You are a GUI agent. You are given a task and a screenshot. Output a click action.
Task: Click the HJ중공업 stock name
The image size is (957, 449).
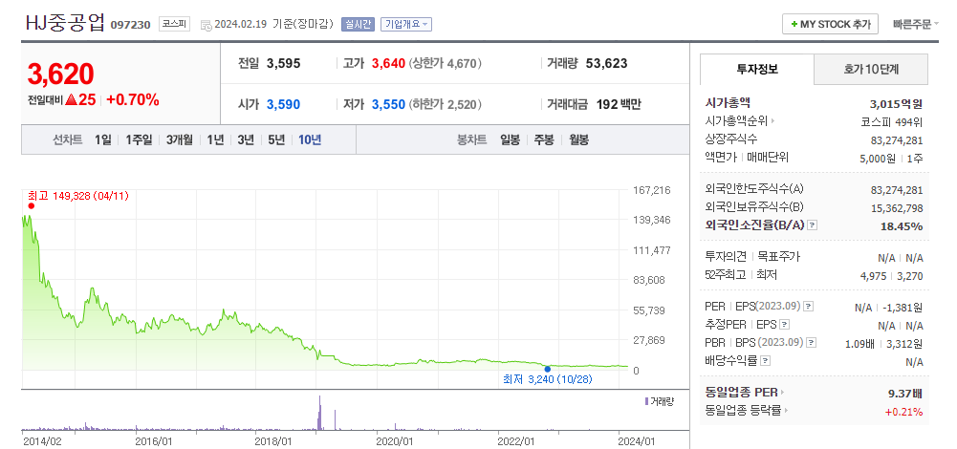coord(65,23)
